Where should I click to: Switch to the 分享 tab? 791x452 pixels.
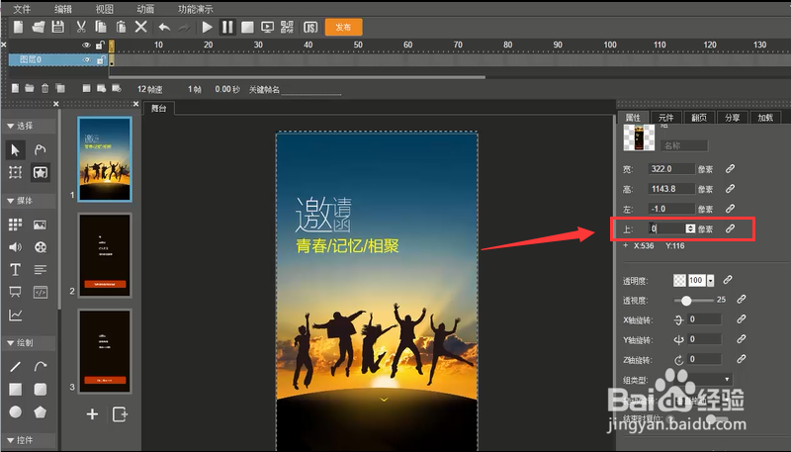[733, 118]
